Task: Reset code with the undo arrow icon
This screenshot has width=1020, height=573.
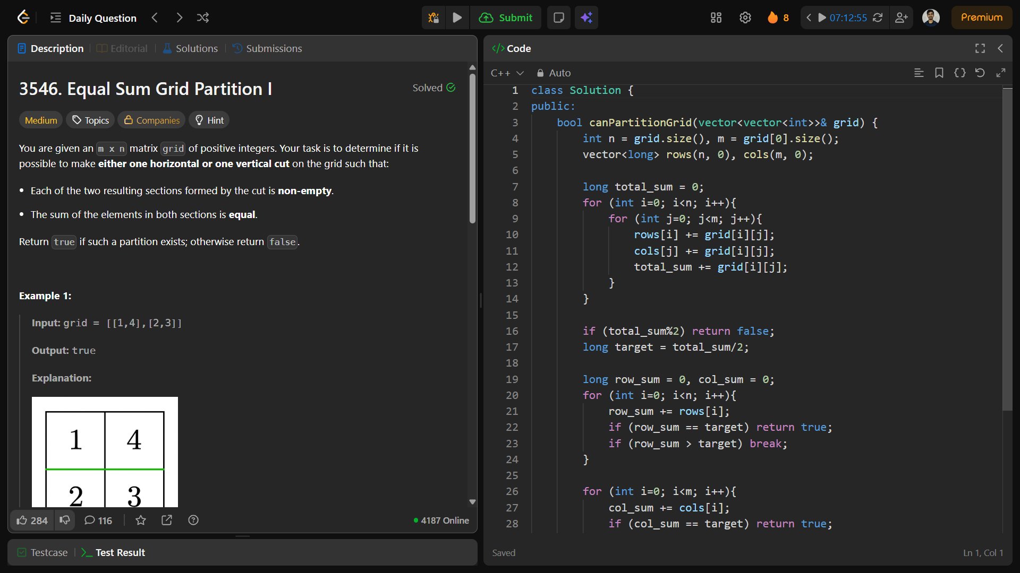Action: (x=980, y=73)
